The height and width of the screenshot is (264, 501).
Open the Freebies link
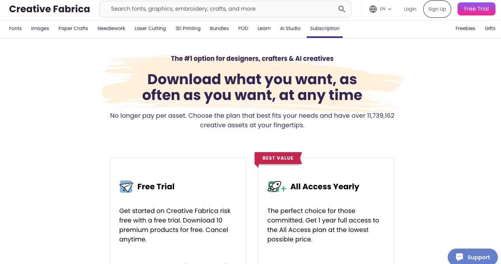pos(465,28)
